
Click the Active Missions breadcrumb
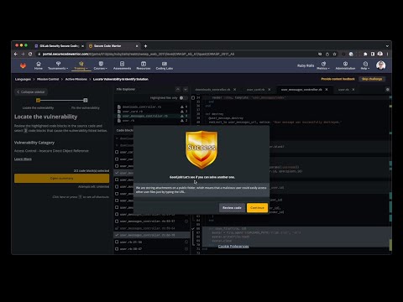pos(76,79)
